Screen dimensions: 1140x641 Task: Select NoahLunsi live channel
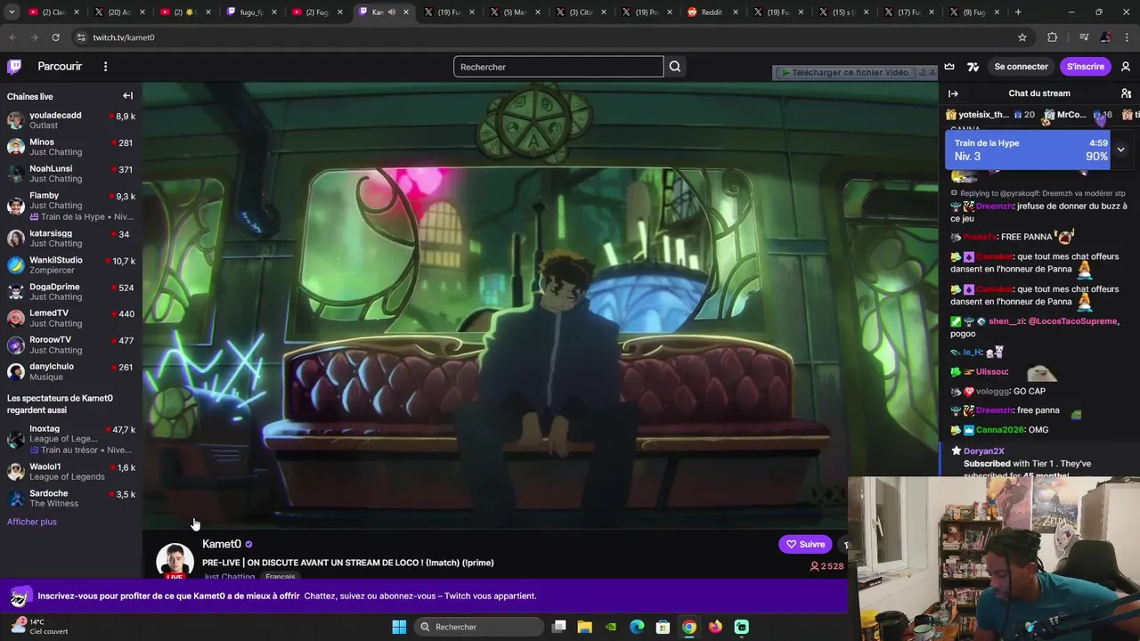pos(71,174)
